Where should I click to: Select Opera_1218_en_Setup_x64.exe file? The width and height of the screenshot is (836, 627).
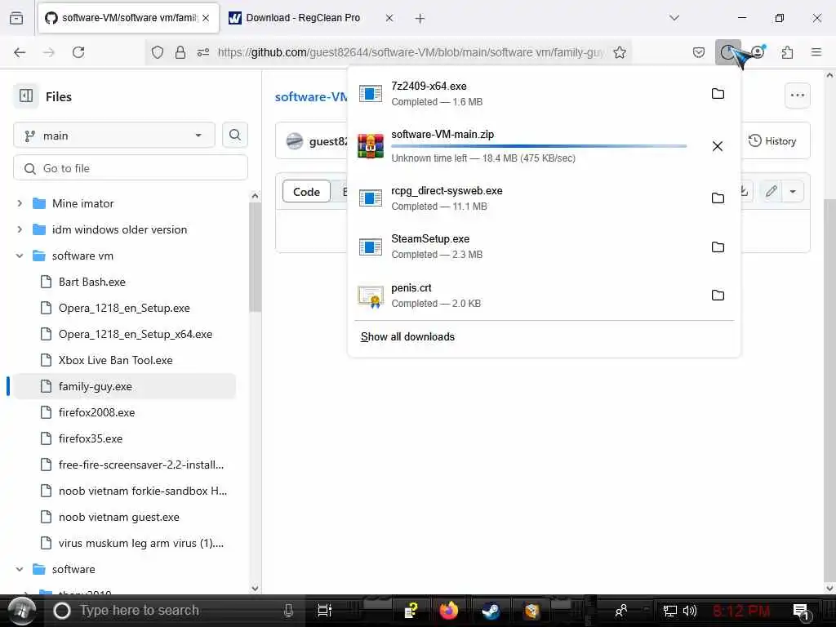pyautogui.click(x=135, y=334)
